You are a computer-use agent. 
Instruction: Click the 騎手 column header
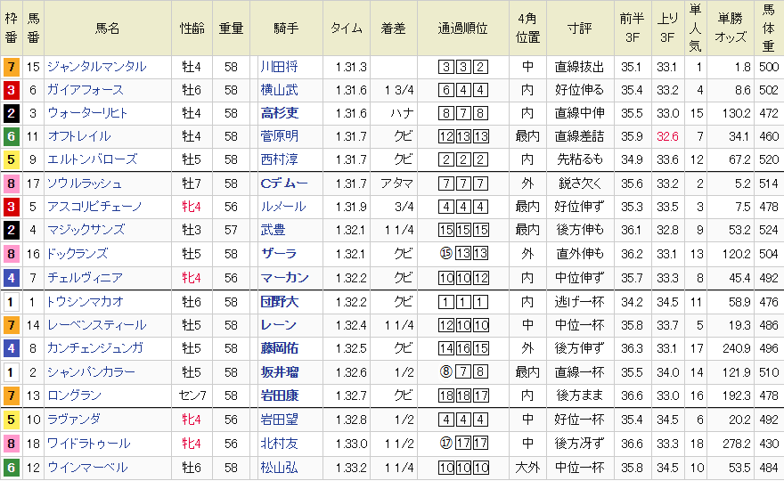(286, 29)
